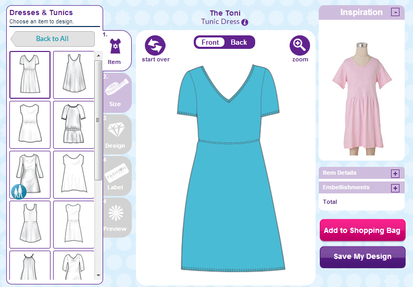
Task: Choose the sleeveless tank dress thumbnail
Action: (x=74, y=75)
